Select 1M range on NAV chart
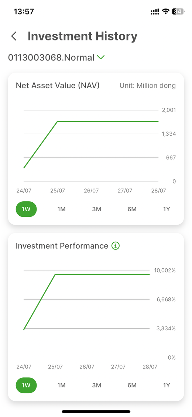This screenshot has height=417, width=192. (x=61, y=209)
